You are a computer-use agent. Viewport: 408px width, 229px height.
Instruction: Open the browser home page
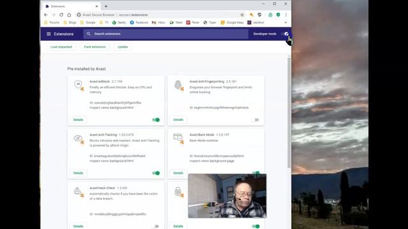coord(69,15)
